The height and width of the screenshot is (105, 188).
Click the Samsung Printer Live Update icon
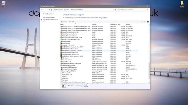point(61,69)
